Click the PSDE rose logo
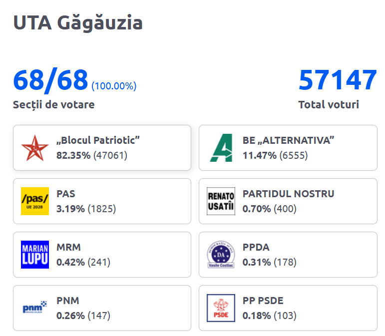385x336 pixels. (x=221, y=308)
